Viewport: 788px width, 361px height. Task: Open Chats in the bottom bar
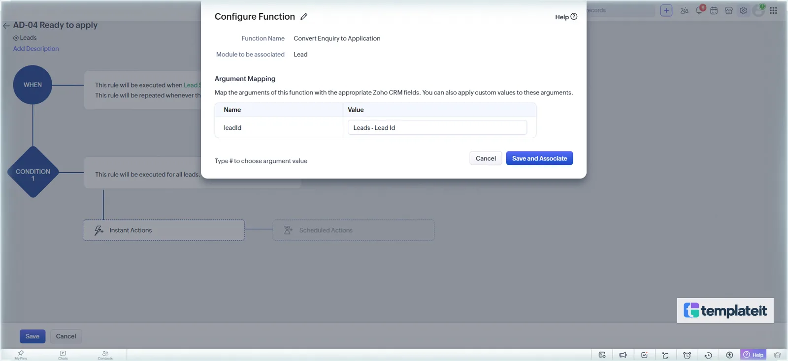coord(63,355)
